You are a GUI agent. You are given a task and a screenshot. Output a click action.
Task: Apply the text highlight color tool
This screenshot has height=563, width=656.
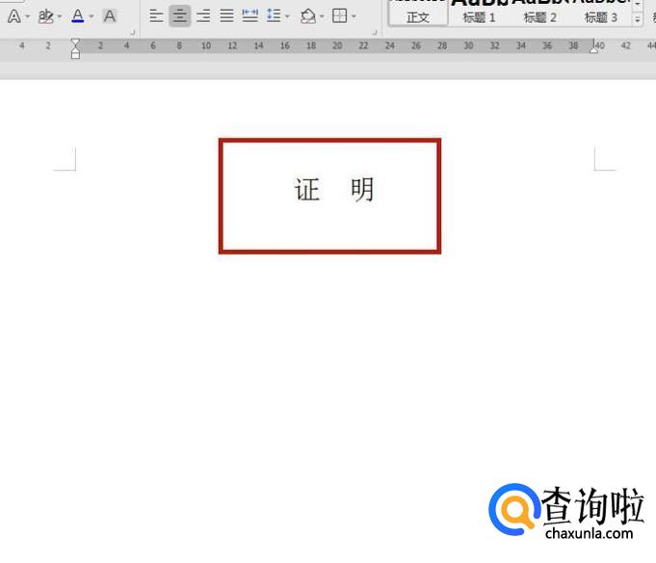[x=45, y=16]
